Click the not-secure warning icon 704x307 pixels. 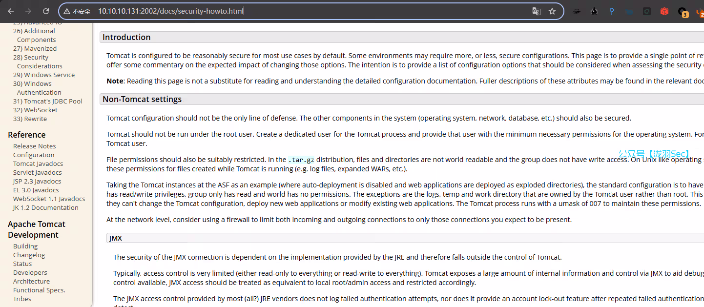[x=67, y=11]
